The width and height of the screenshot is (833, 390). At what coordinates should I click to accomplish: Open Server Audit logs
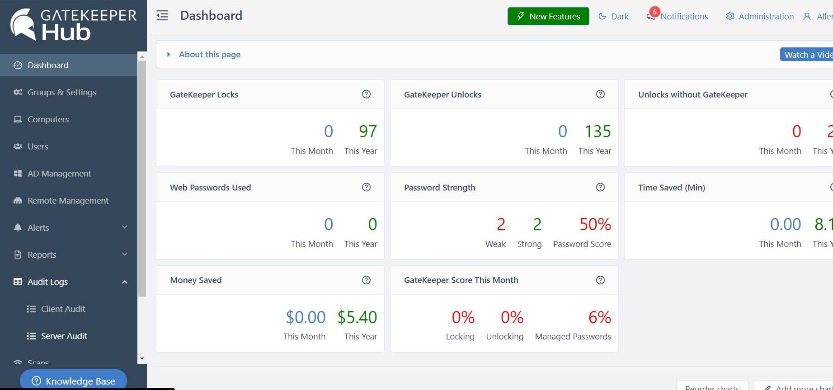point(69,336)
